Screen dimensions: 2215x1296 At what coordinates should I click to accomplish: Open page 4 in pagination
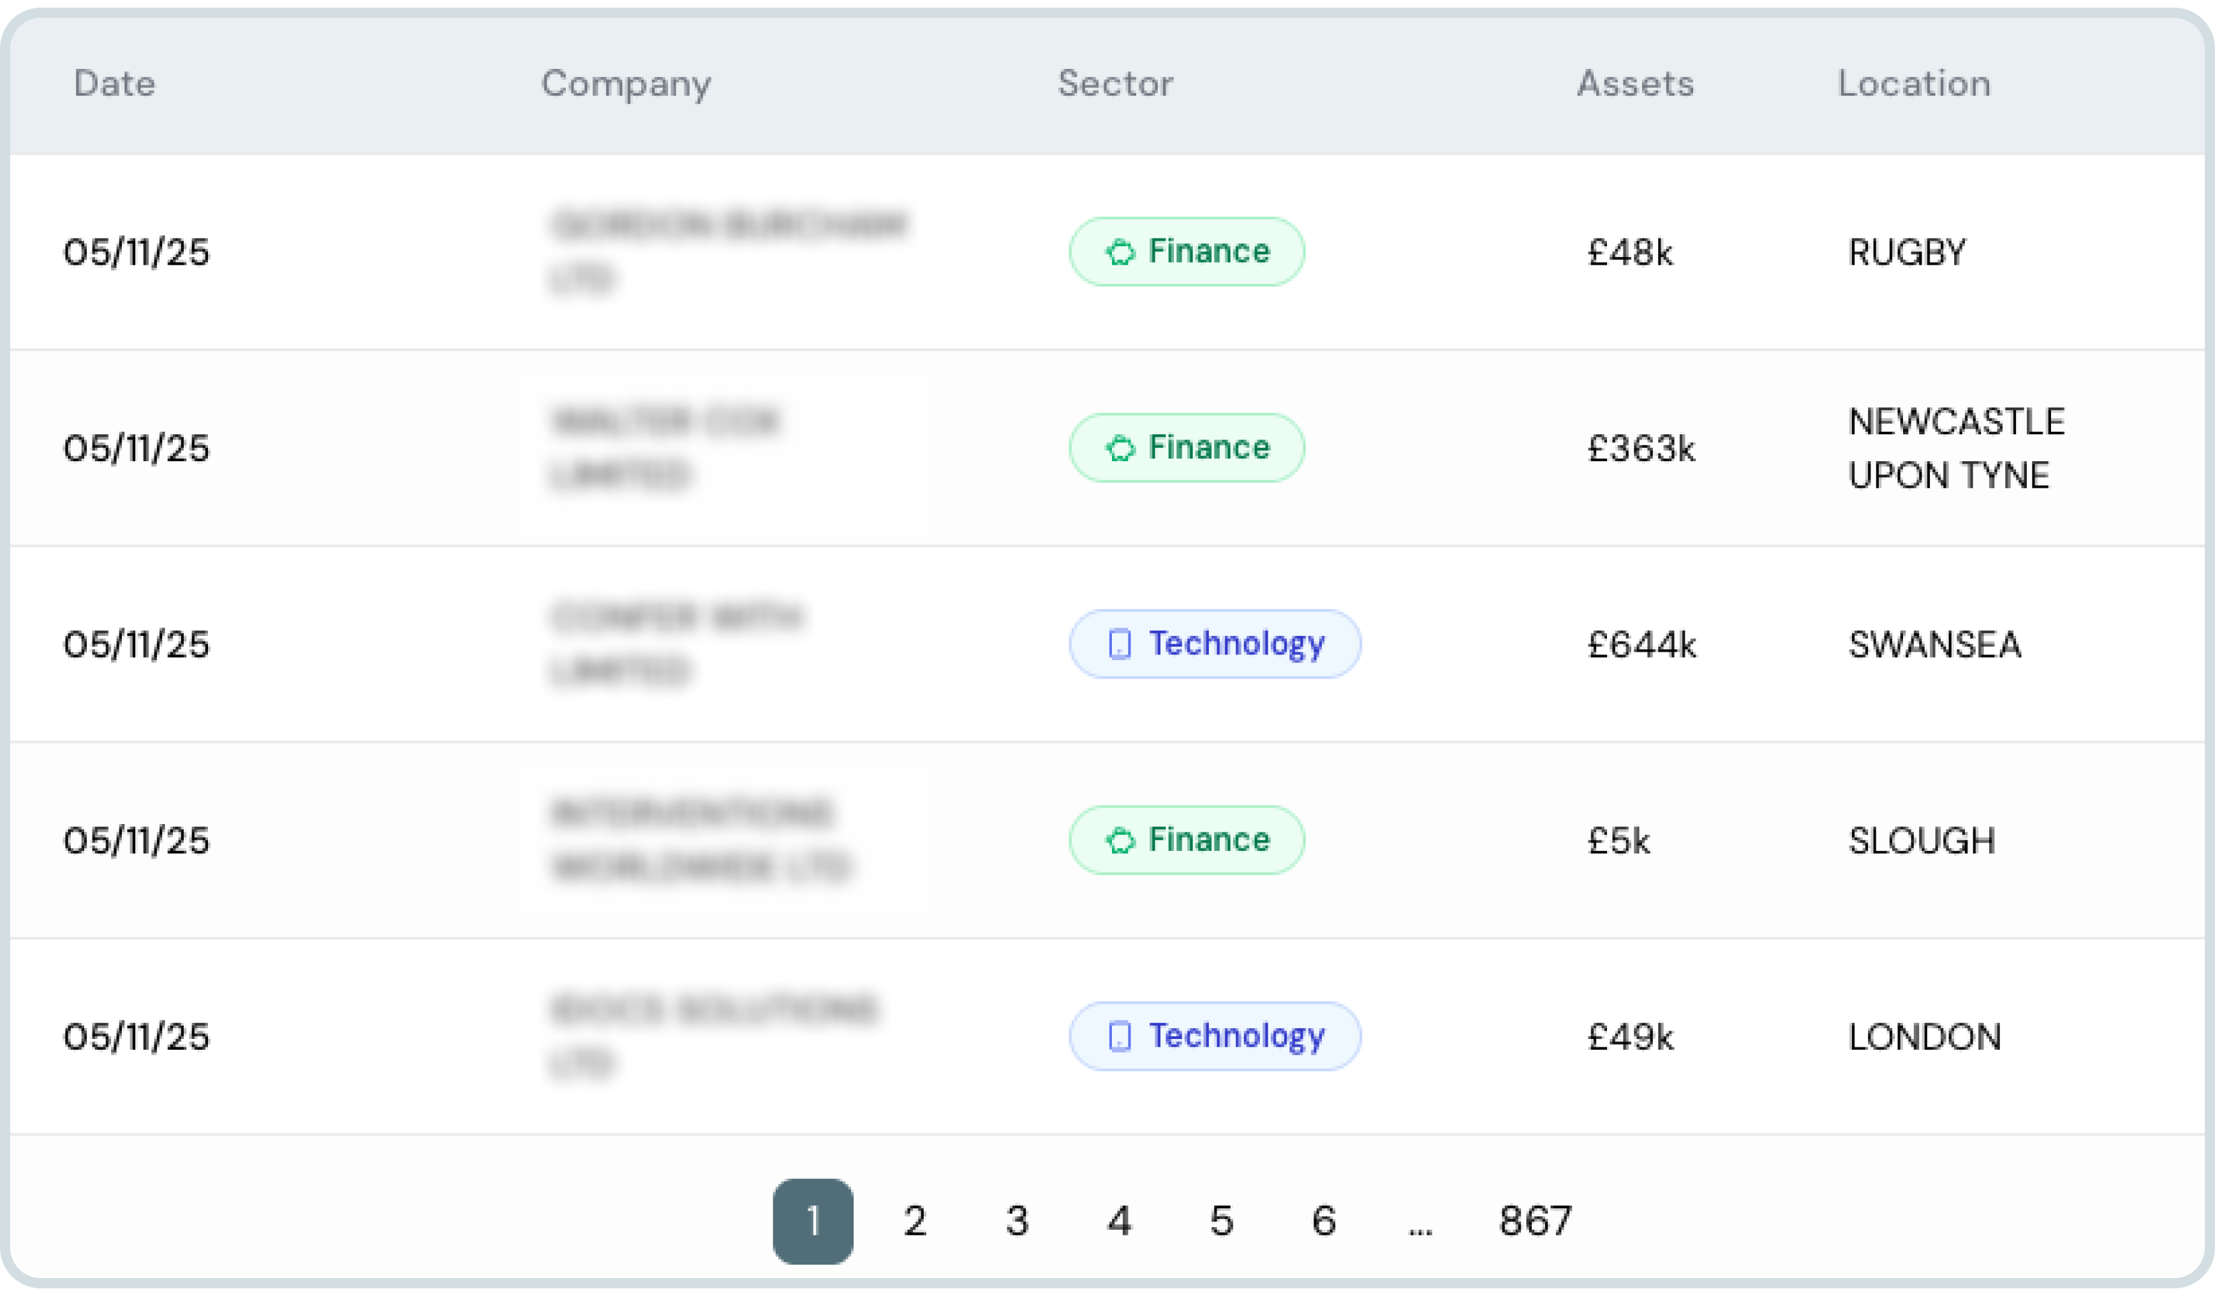click(x=1119, y=1221)
